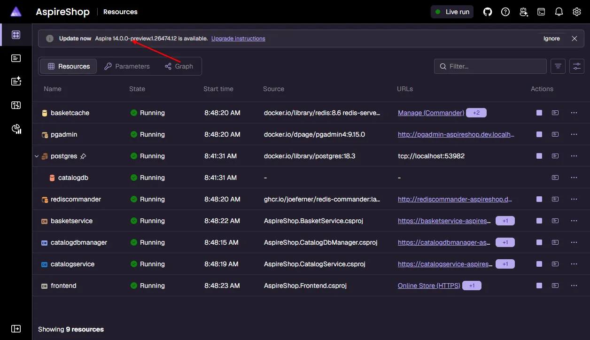Open the Online Store (HTTPS) link

(x=429, y=286)
